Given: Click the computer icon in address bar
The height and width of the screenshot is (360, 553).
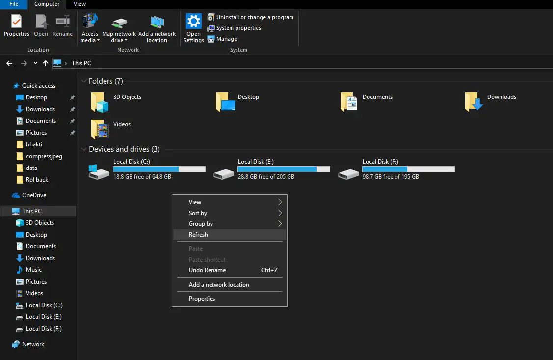Looking at the screenshot, I should click(x=57, y=63).
